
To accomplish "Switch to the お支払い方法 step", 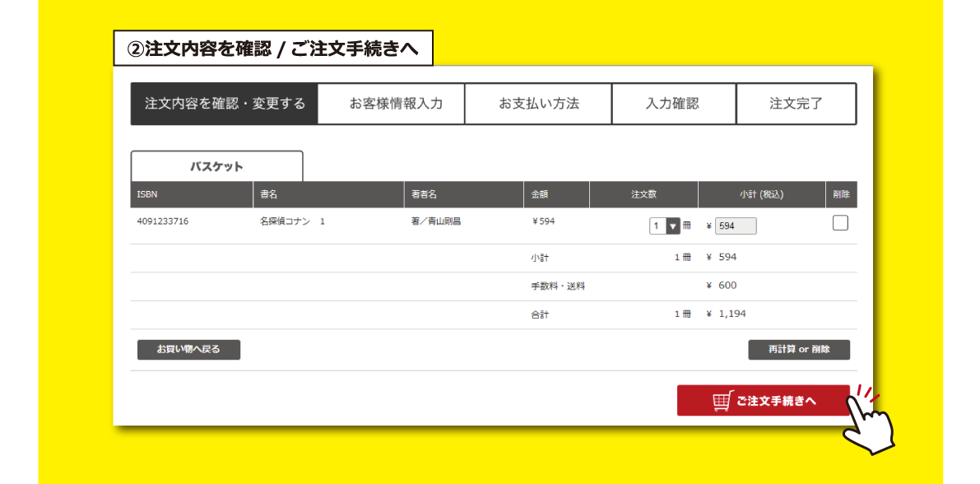I will click(x=538, y=104).
